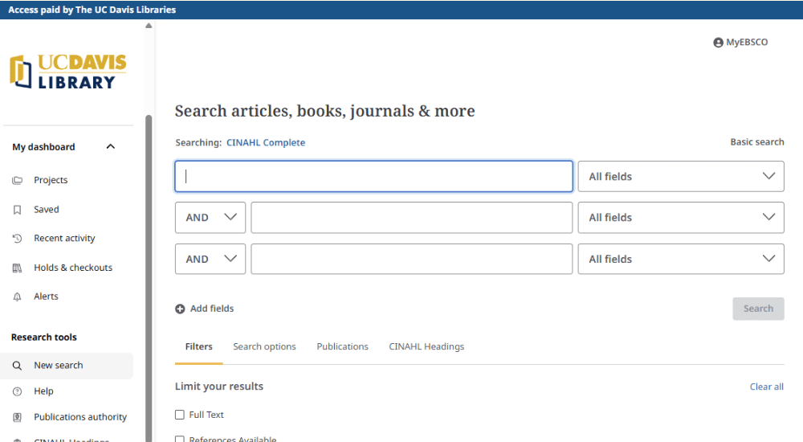Open the CINAHL Headings tab
The width and height of the screenshot is (803, 442).
click(426, 347)
